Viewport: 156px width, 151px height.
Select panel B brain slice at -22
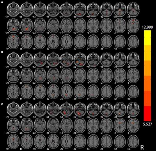(40, 76)
